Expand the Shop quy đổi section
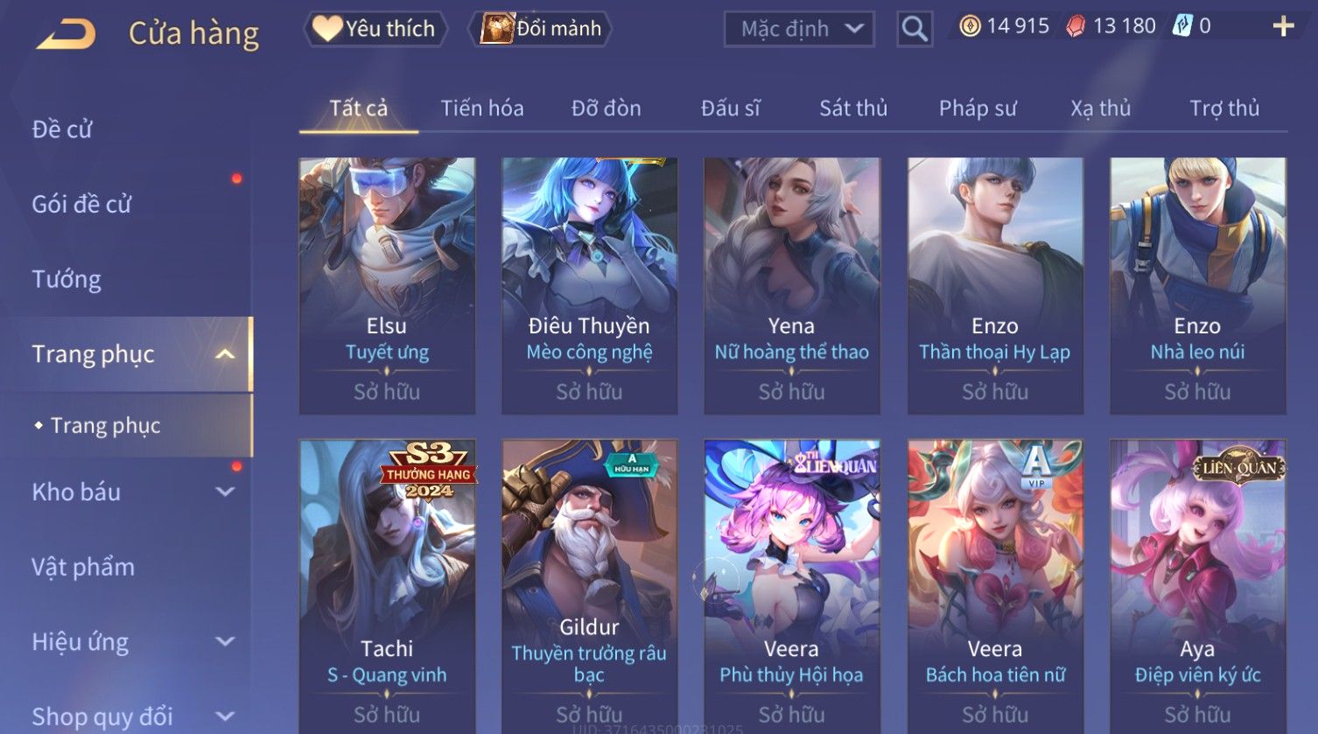The height and width of the screenshot is (734, 1318). click(225, 717)
